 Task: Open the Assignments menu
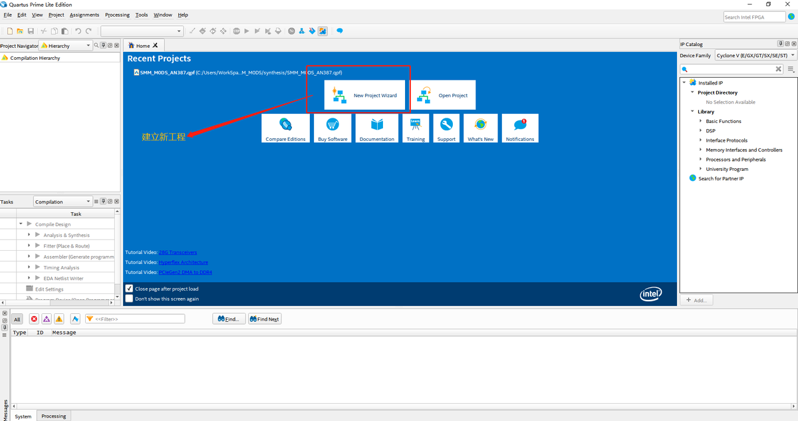pos(84,15)
